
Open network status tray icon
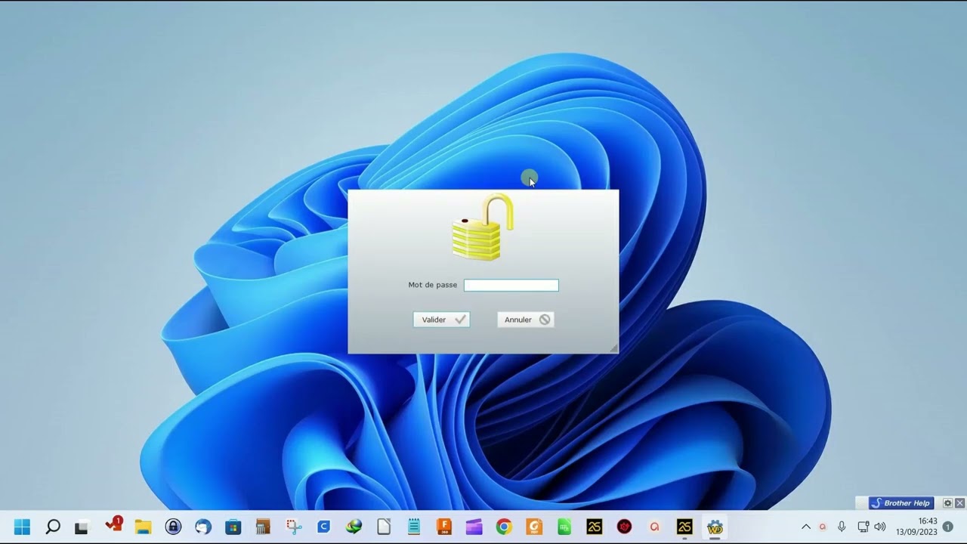(x=863, y=527)
